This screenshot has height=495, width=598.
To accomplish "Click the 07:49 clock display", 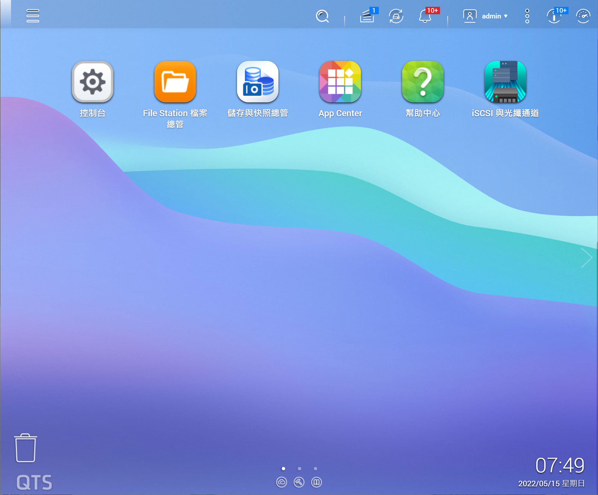I will point(560,465).
